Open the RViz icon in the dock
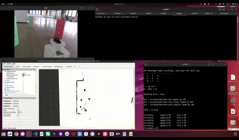Viewport: 239px width, 140px height. 118,134
